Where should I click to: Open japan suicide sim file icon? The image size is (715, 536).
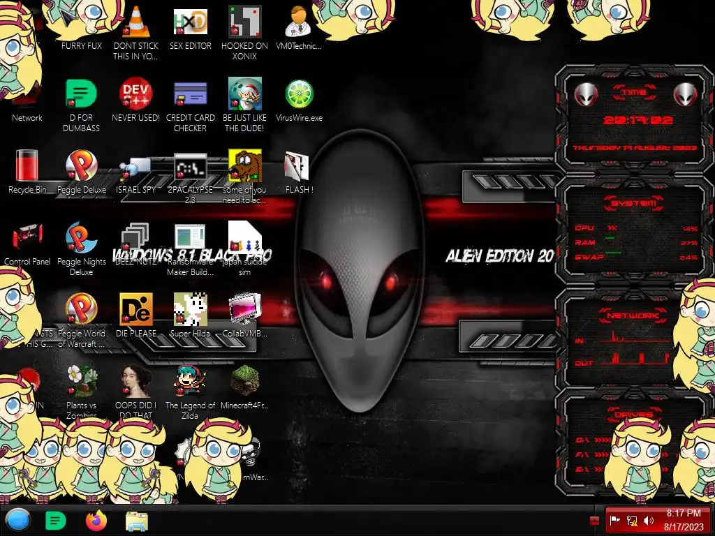[245, 238]
